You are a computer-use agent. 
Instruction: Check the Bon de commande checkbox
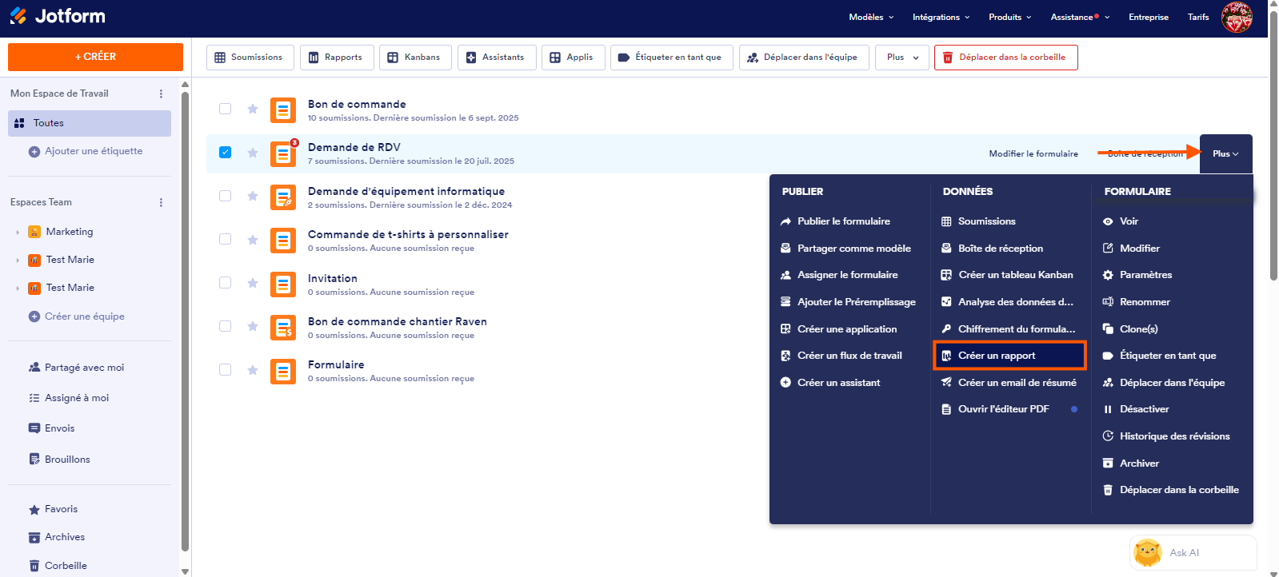tap(226, 109)
